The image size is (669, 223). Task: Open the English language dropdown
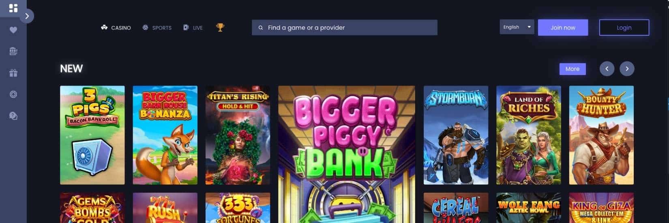(517, 27)
